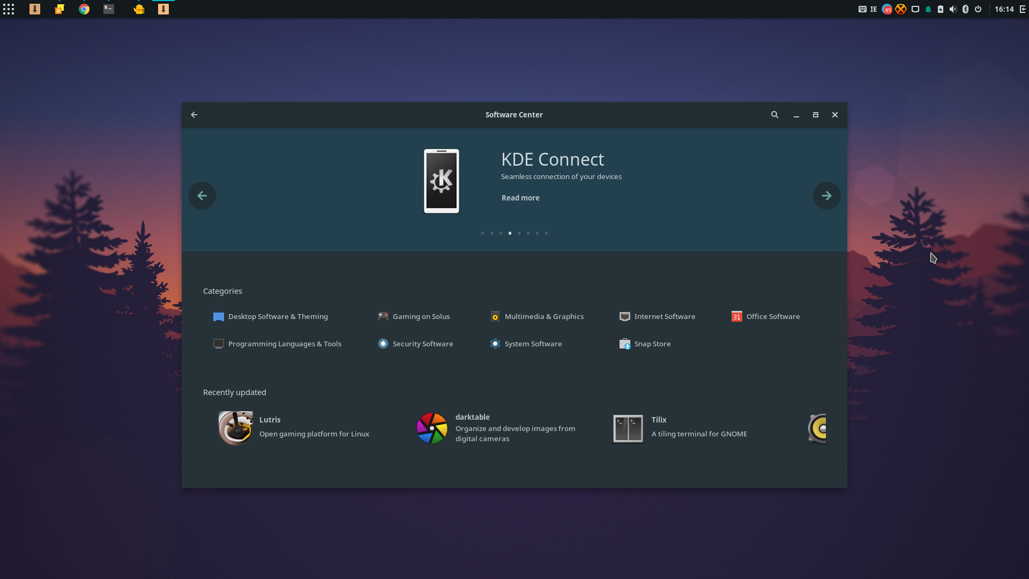Open the yellow sticky notes panel app
Viewport: 1029px width, 579px height.
pyautogui.click(x=59, y=9)
